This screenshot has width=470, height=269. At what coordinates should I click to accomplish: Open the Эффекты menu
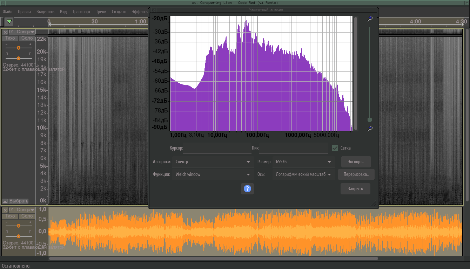pos(140,12)
